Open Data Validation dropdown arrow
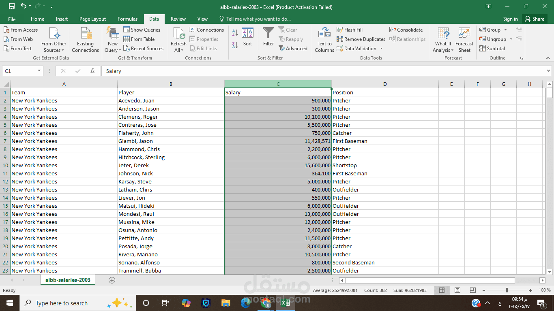 pyautogui.click(x=382, y=49)
